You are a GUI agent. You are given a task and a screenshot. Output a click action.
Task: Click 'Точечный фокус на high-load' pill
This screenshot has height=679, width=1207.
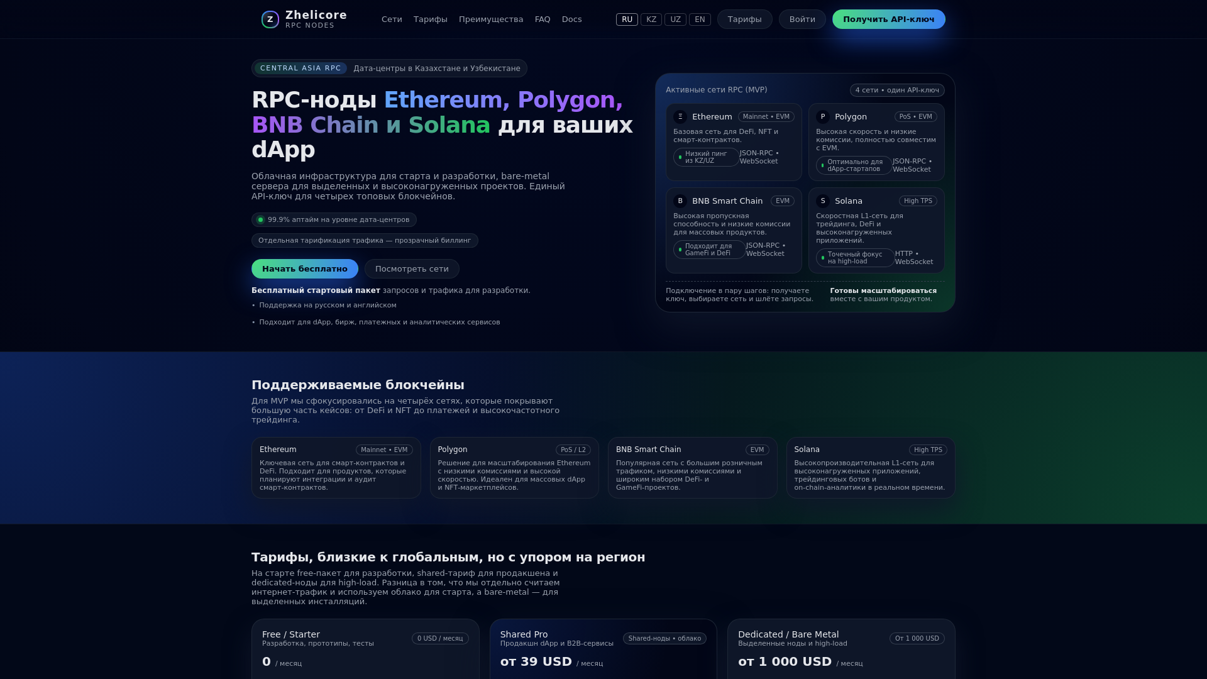[855, 258]
